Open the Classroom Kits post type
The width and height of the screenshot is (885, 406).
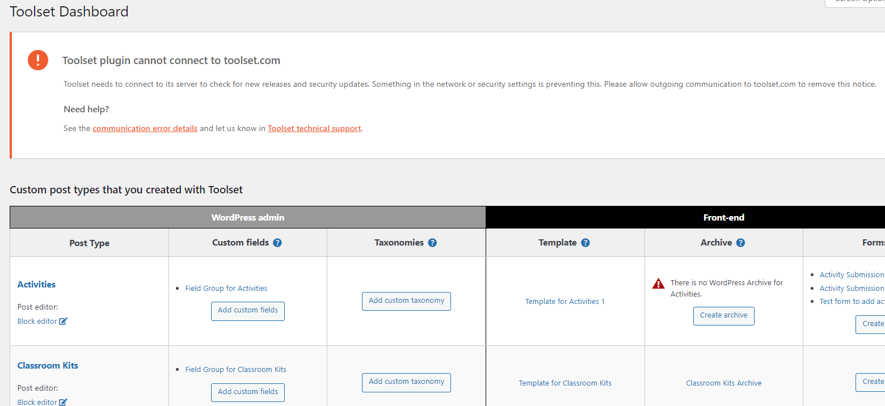tap(48, 366)
